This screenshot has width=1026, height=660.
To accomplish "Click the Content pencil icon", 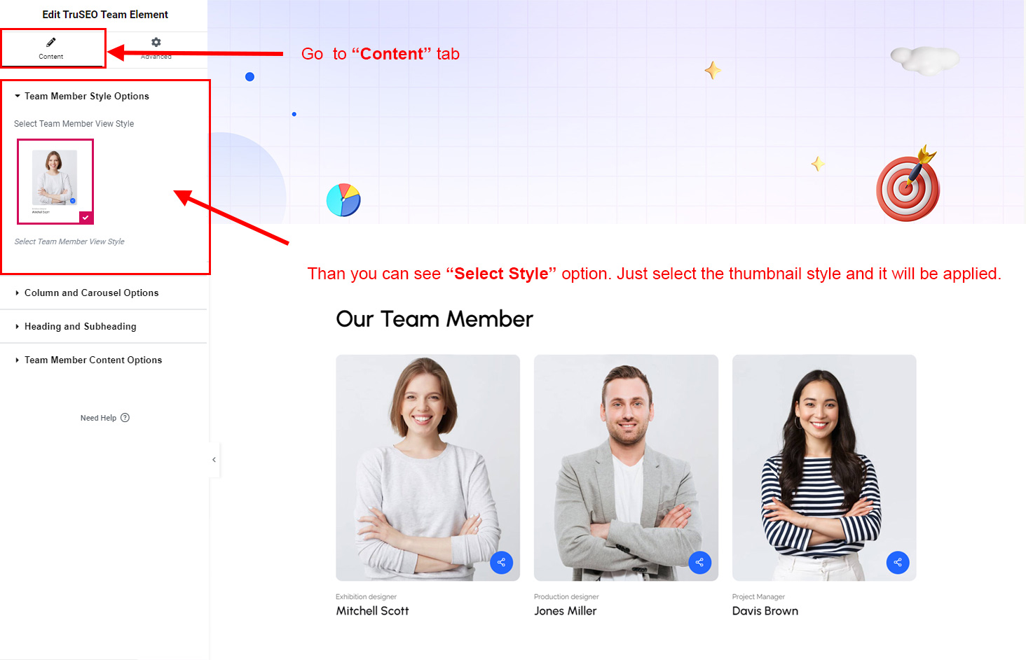I will pyautogui.click(x=51, y=42).
